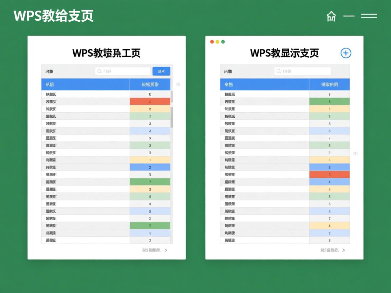The height and width of the screenshot is (293, 391).
Task: Select the red highlighted cell in the right table
Action: point(329,174)
